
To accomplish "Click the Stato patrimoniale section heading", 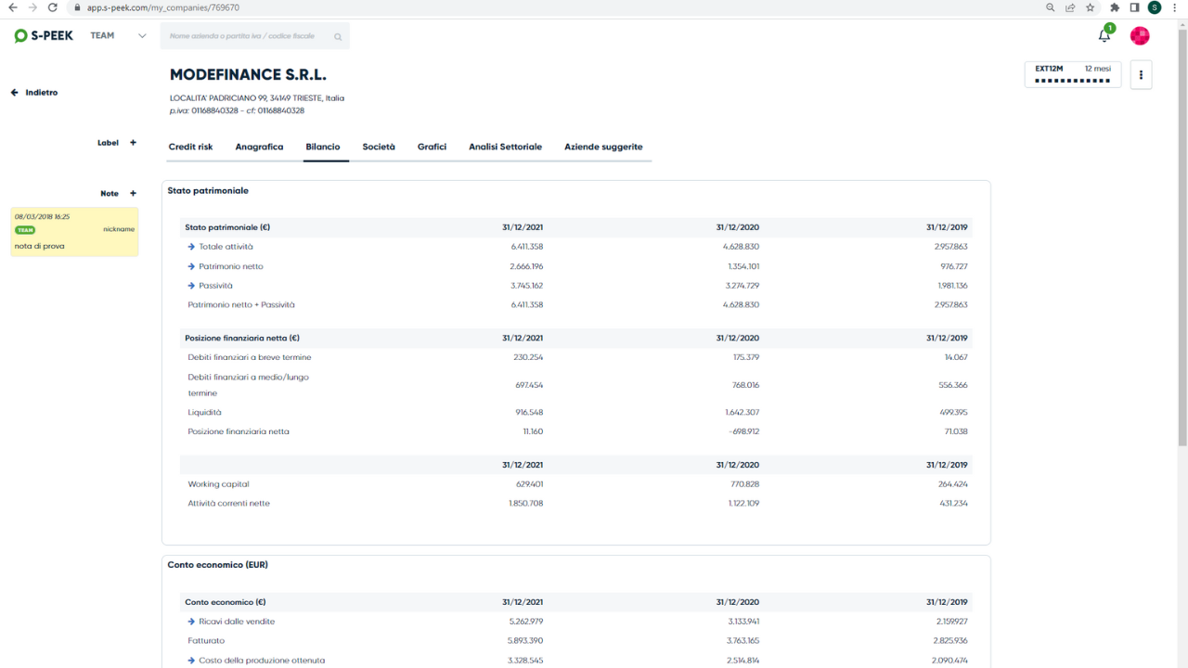I will (208, 191).
